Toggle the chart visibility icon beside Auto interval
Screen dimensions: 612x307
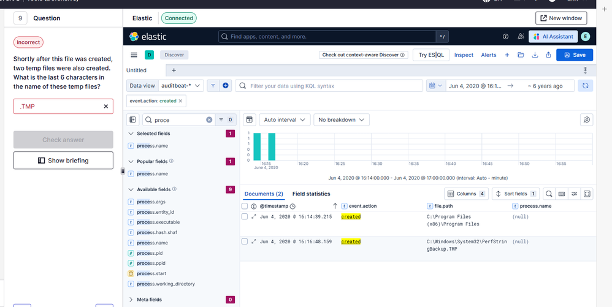250,119
